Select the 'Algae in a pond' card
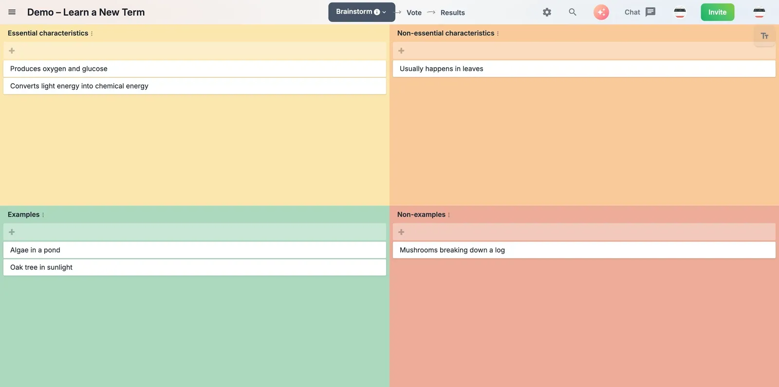The height and width of the screenshot is (387, 779). click(x=195, y=250)
